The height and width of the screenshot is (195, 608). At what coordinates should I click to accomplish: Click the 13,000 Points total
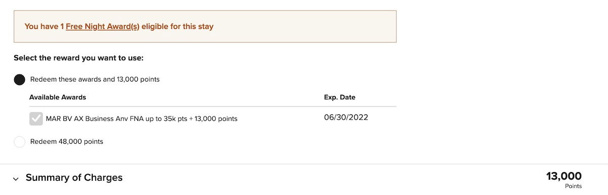(564, 180)
